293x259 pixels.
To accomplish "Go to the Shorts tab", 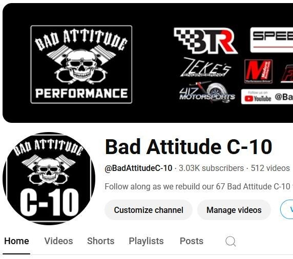I will 101,241.
